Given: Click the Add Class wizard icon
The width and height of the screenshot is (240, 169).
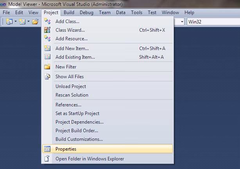Looking at the screenshot, I should 47,21.
